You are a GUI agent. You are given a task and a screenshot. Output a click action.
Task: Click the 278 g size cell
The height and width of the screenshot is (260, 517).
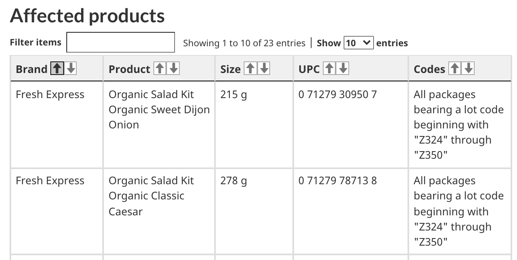[x=254, y=211]
